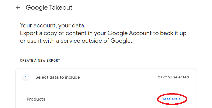Click the words your data in headline
This screenshot has width=212, height=108.
pyautogui.click(x=72, y=26)
